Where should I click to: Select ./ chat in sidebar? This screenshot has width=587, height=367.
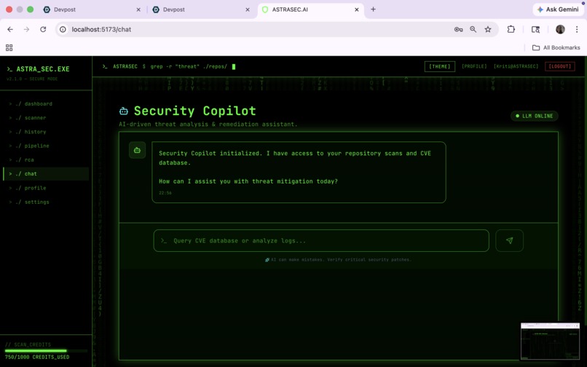pyautogui.click(x=46, y=174)
